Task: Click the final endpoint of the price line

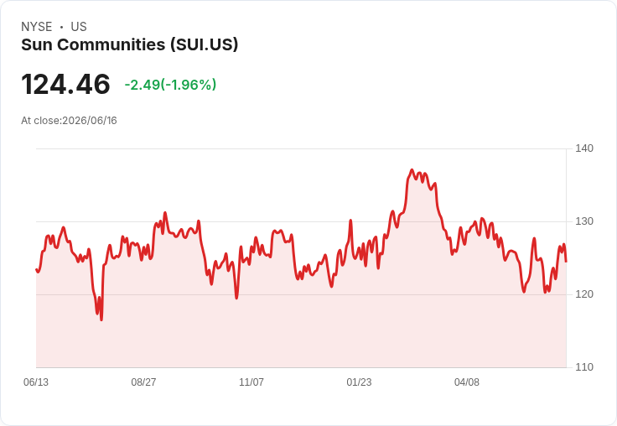Action: [x=566, y=262]
